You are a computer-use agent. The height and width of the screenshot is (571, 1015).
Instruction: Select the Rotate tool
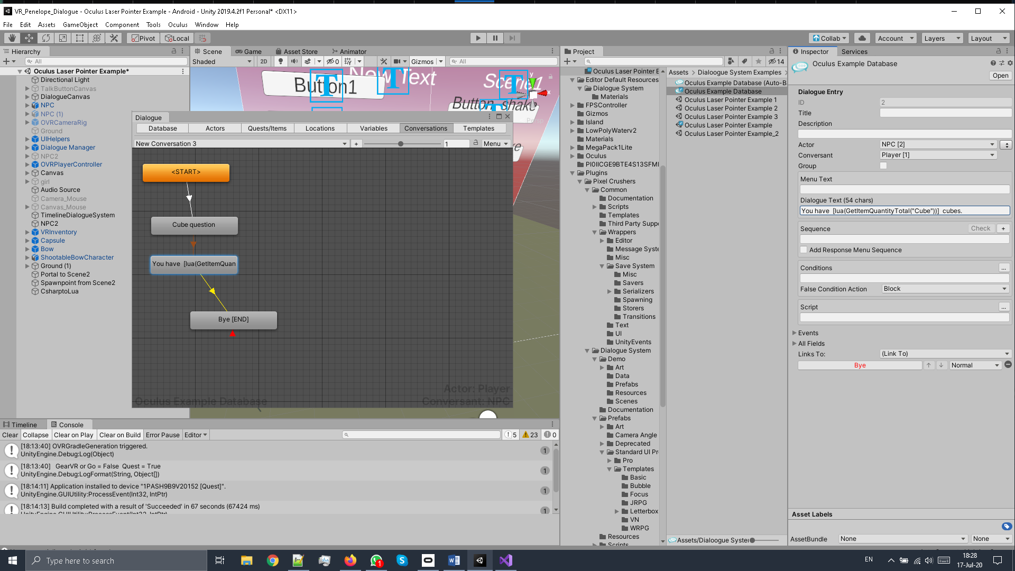pyautogui.click(x=46, y=38)
